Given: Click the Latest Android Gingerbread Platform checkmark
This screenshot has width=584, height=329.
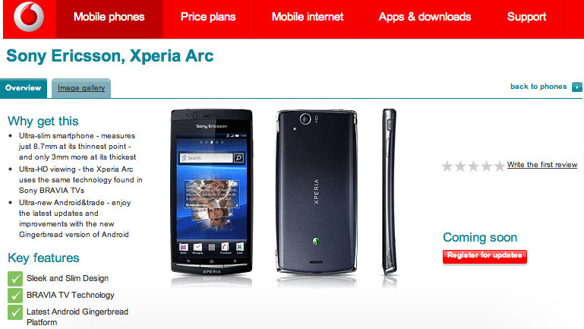Looking at the screenshot, I should click(15, 312).
